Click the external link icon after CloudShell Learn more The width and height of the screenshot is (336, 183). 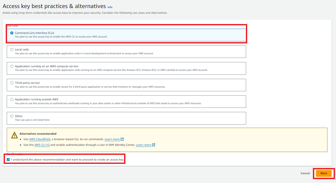tap(122, 139)
